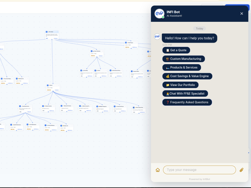Click the blue icon on the Functional Requirements node

click(x=45, y=126)
